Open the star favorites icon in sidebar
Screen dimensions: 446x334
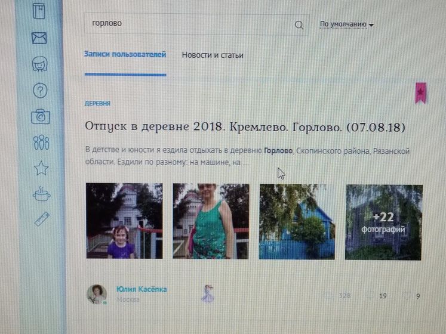point(41,168)
